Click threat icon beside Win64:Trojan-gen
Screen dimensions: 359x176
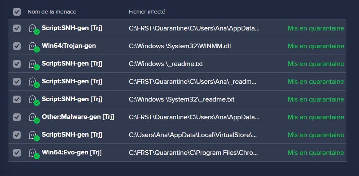tap(34, 46)
